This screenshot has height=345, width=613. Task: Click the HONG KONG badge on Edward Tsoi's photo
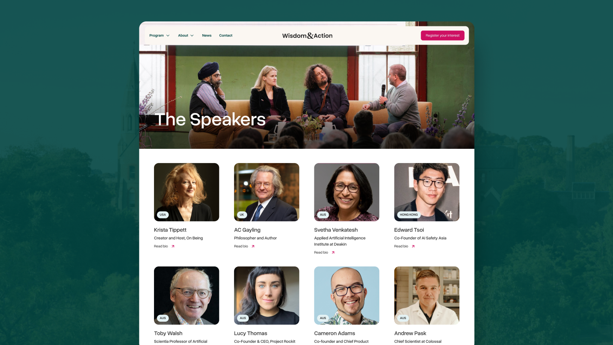pyautogui.click(x=409, y=215)
